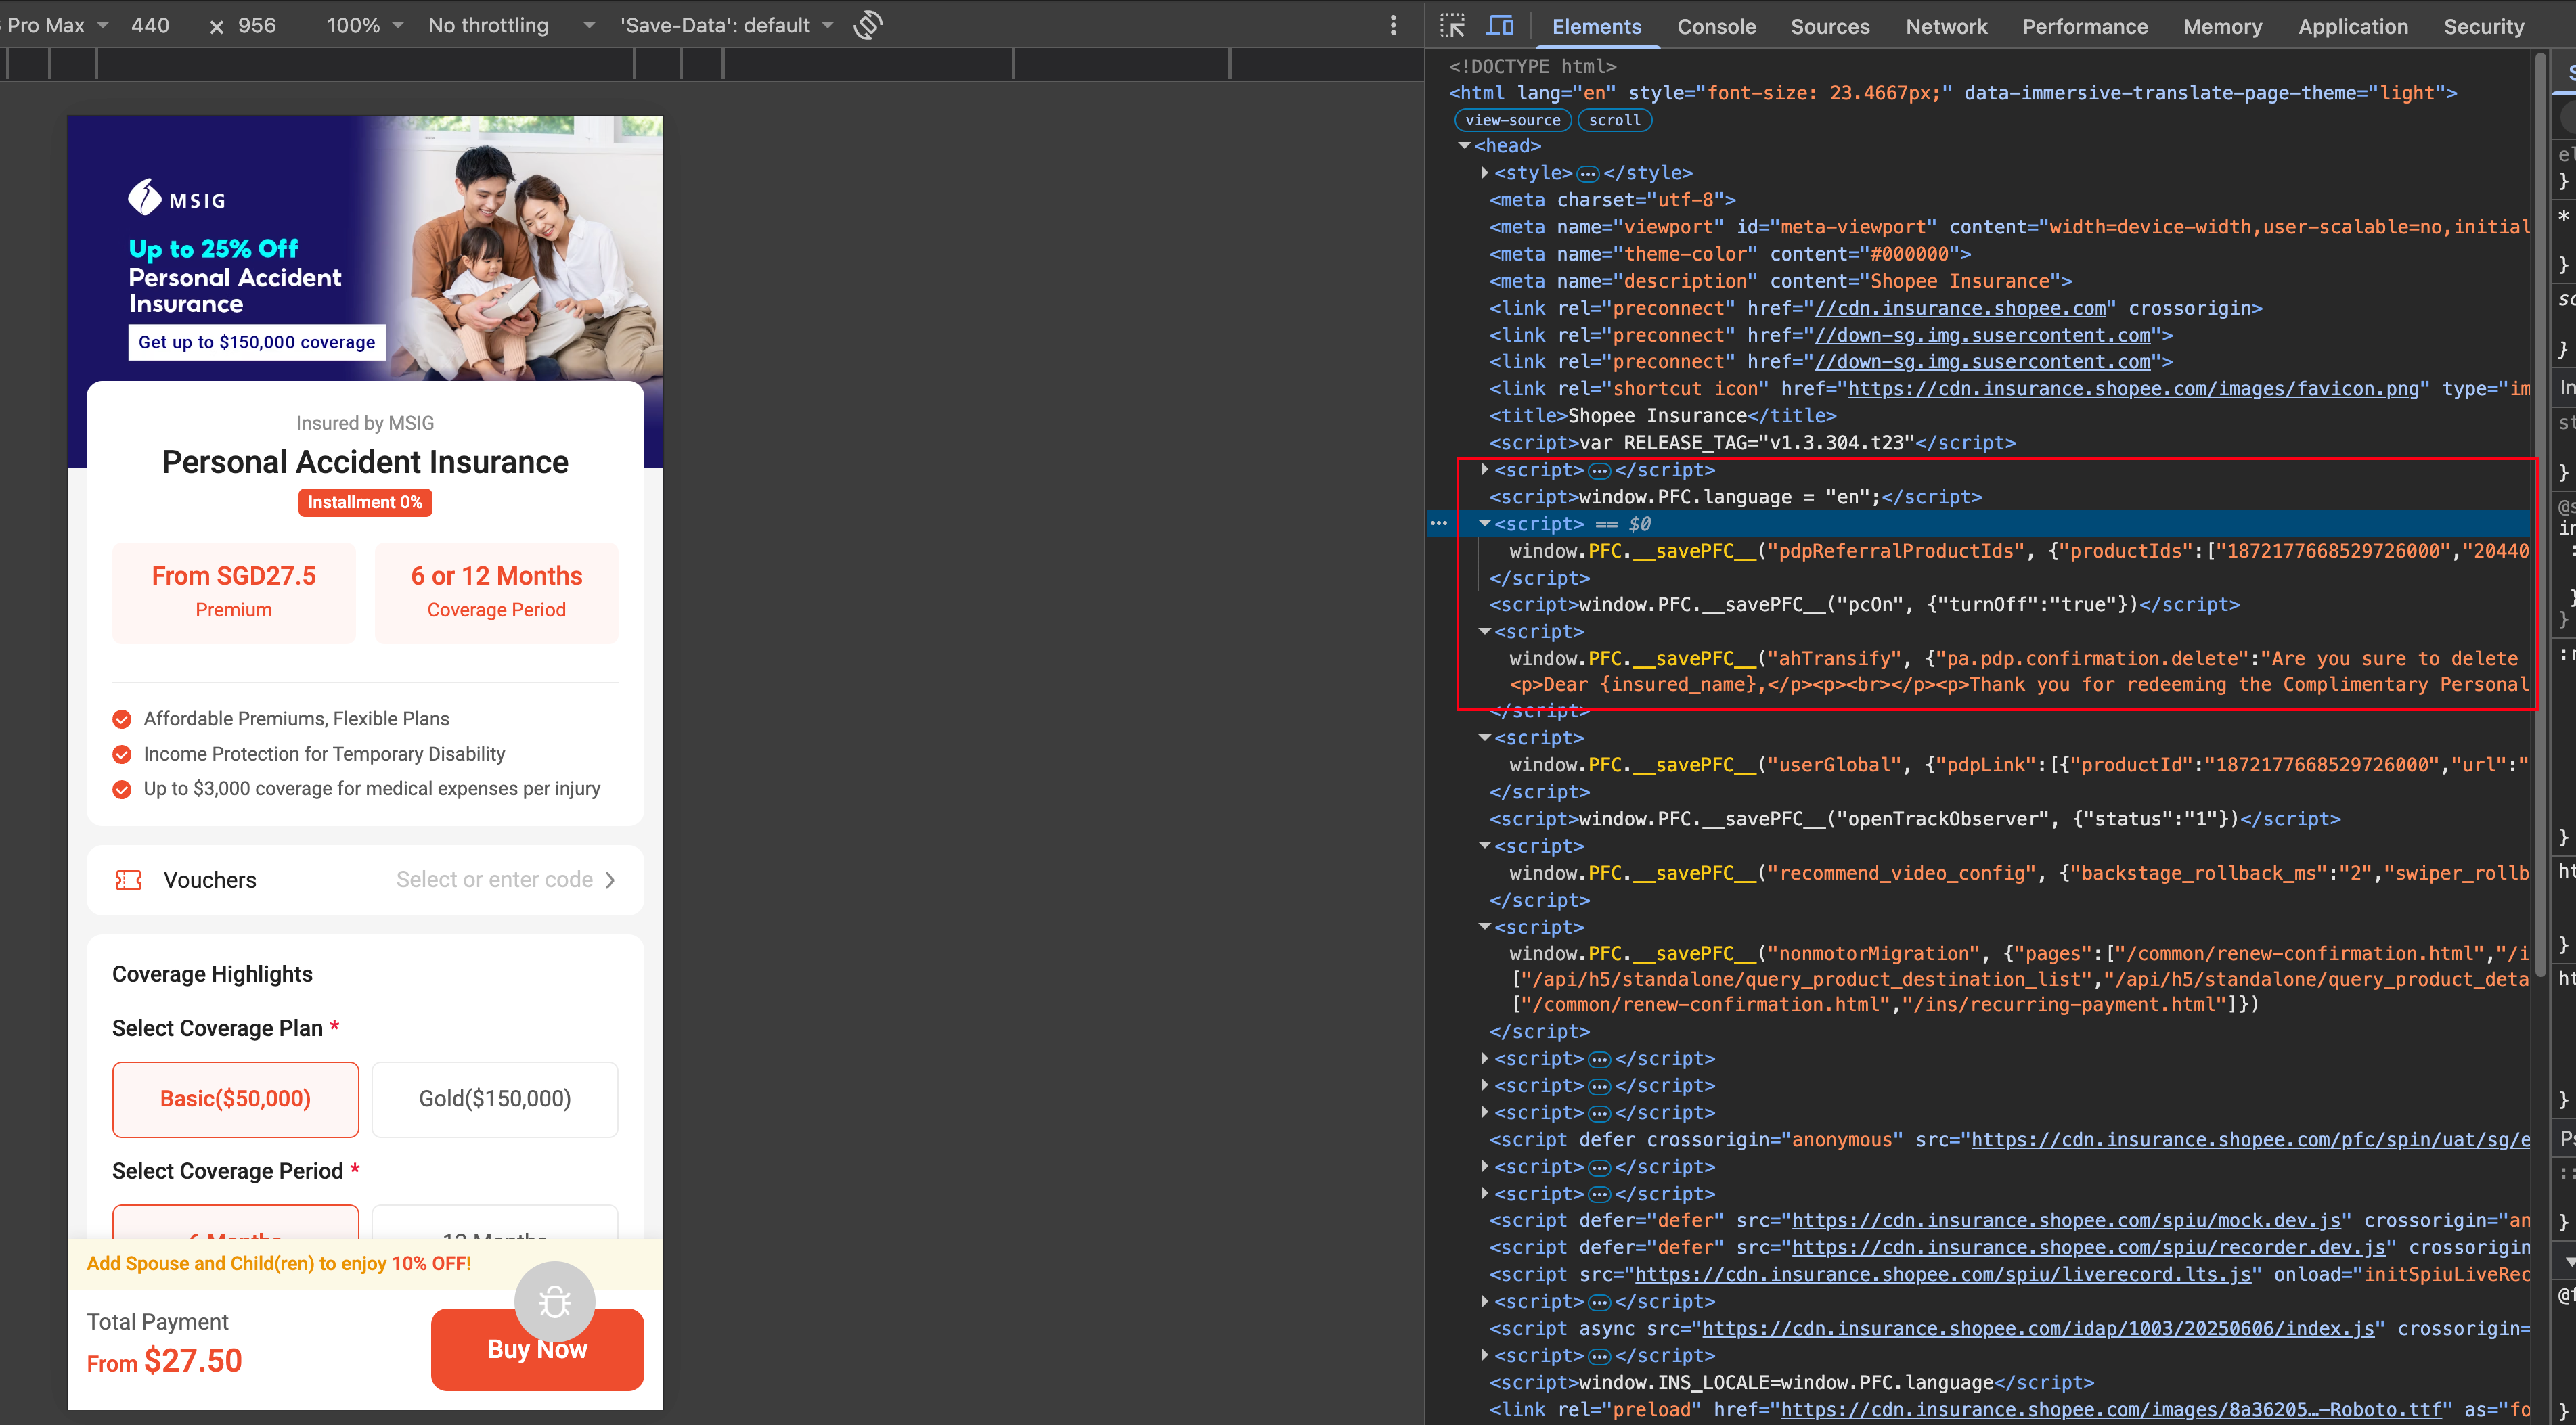Collapse the ahTransify script node
Screen dimensions: 2576x1425
(x=1484, y=631)
